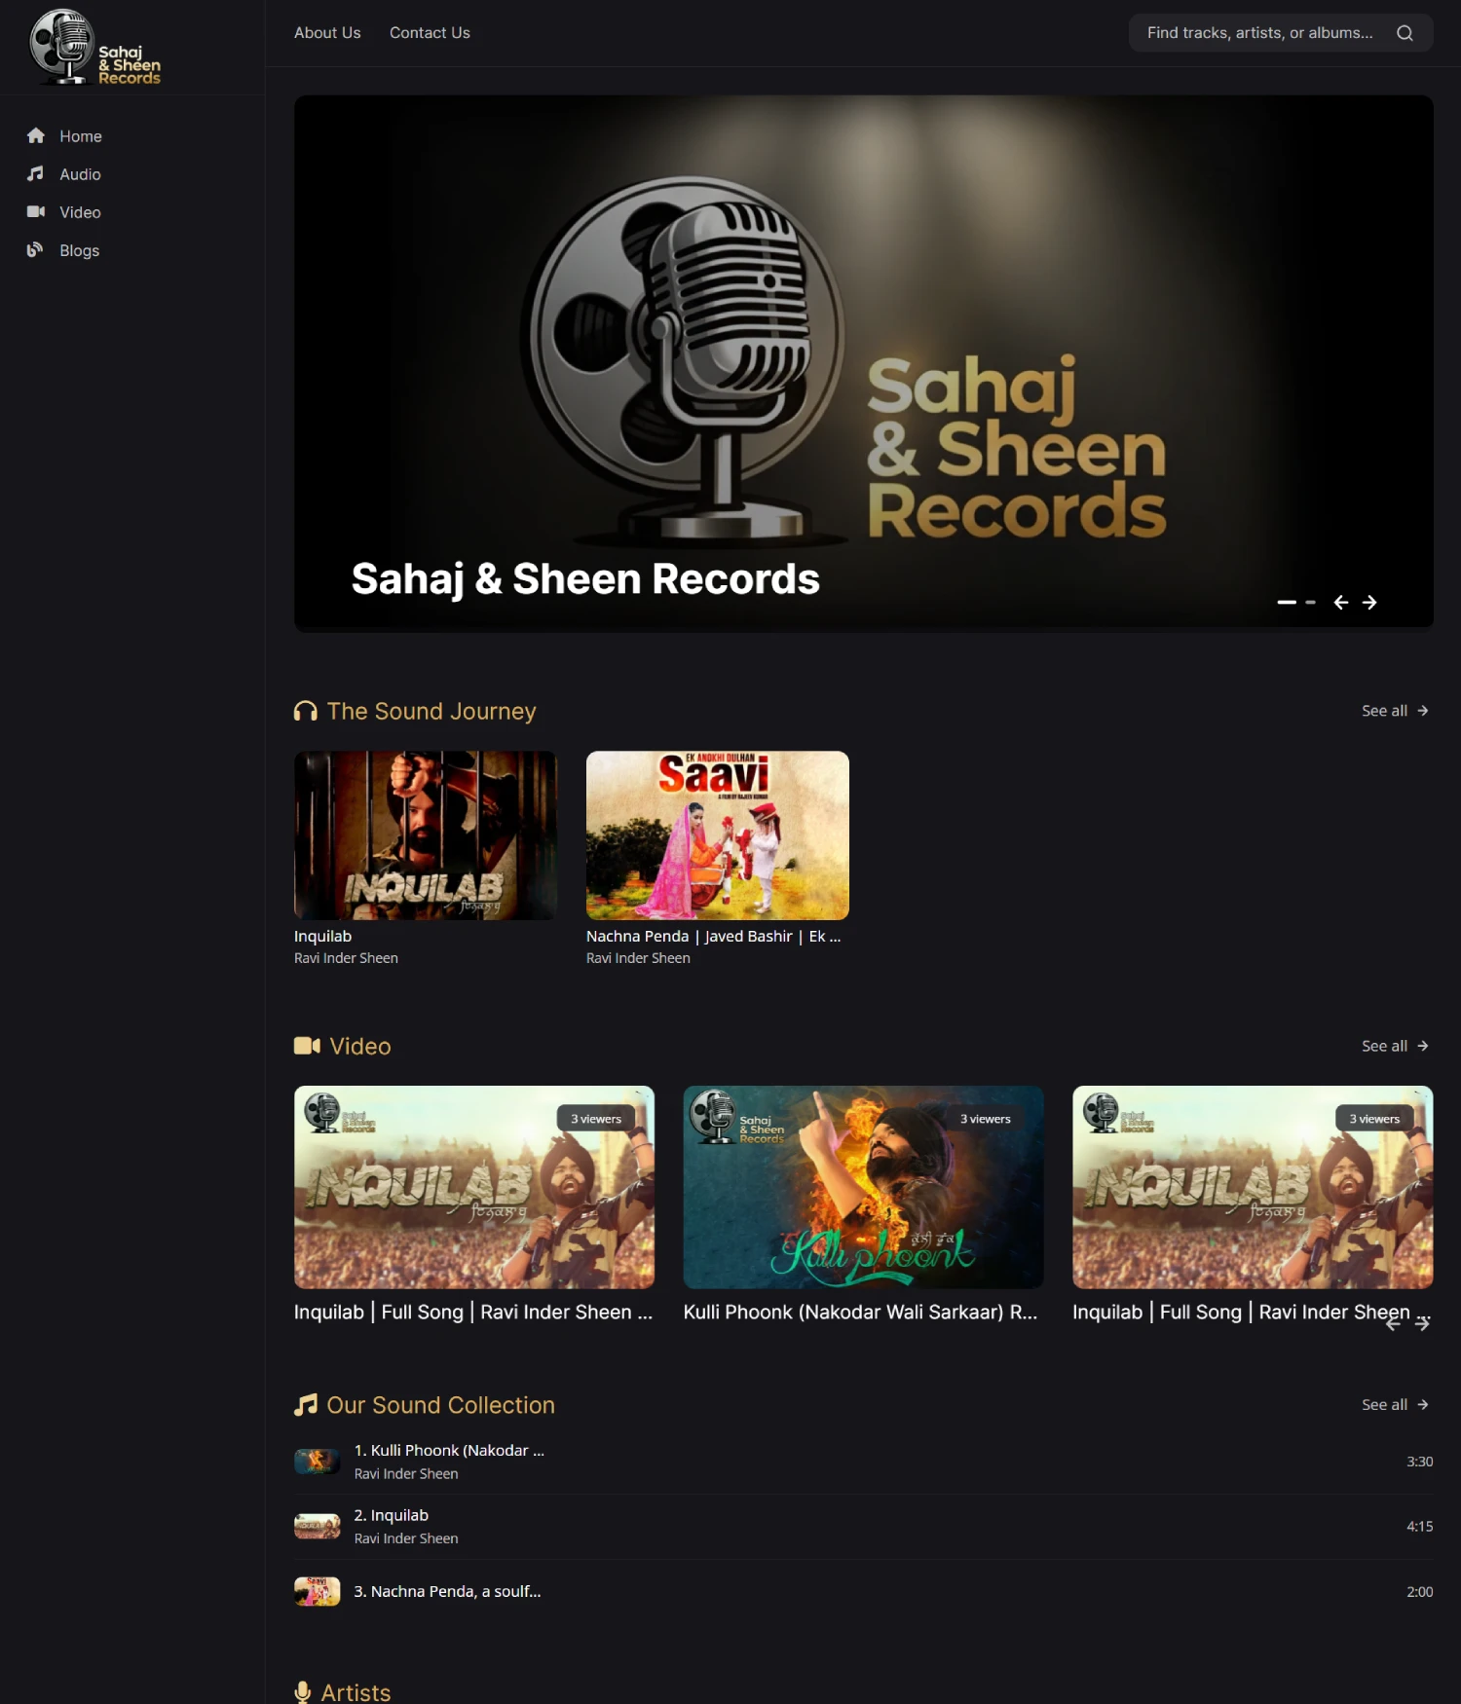
Task: Click the search magnifier icon
Action: 1405,33
